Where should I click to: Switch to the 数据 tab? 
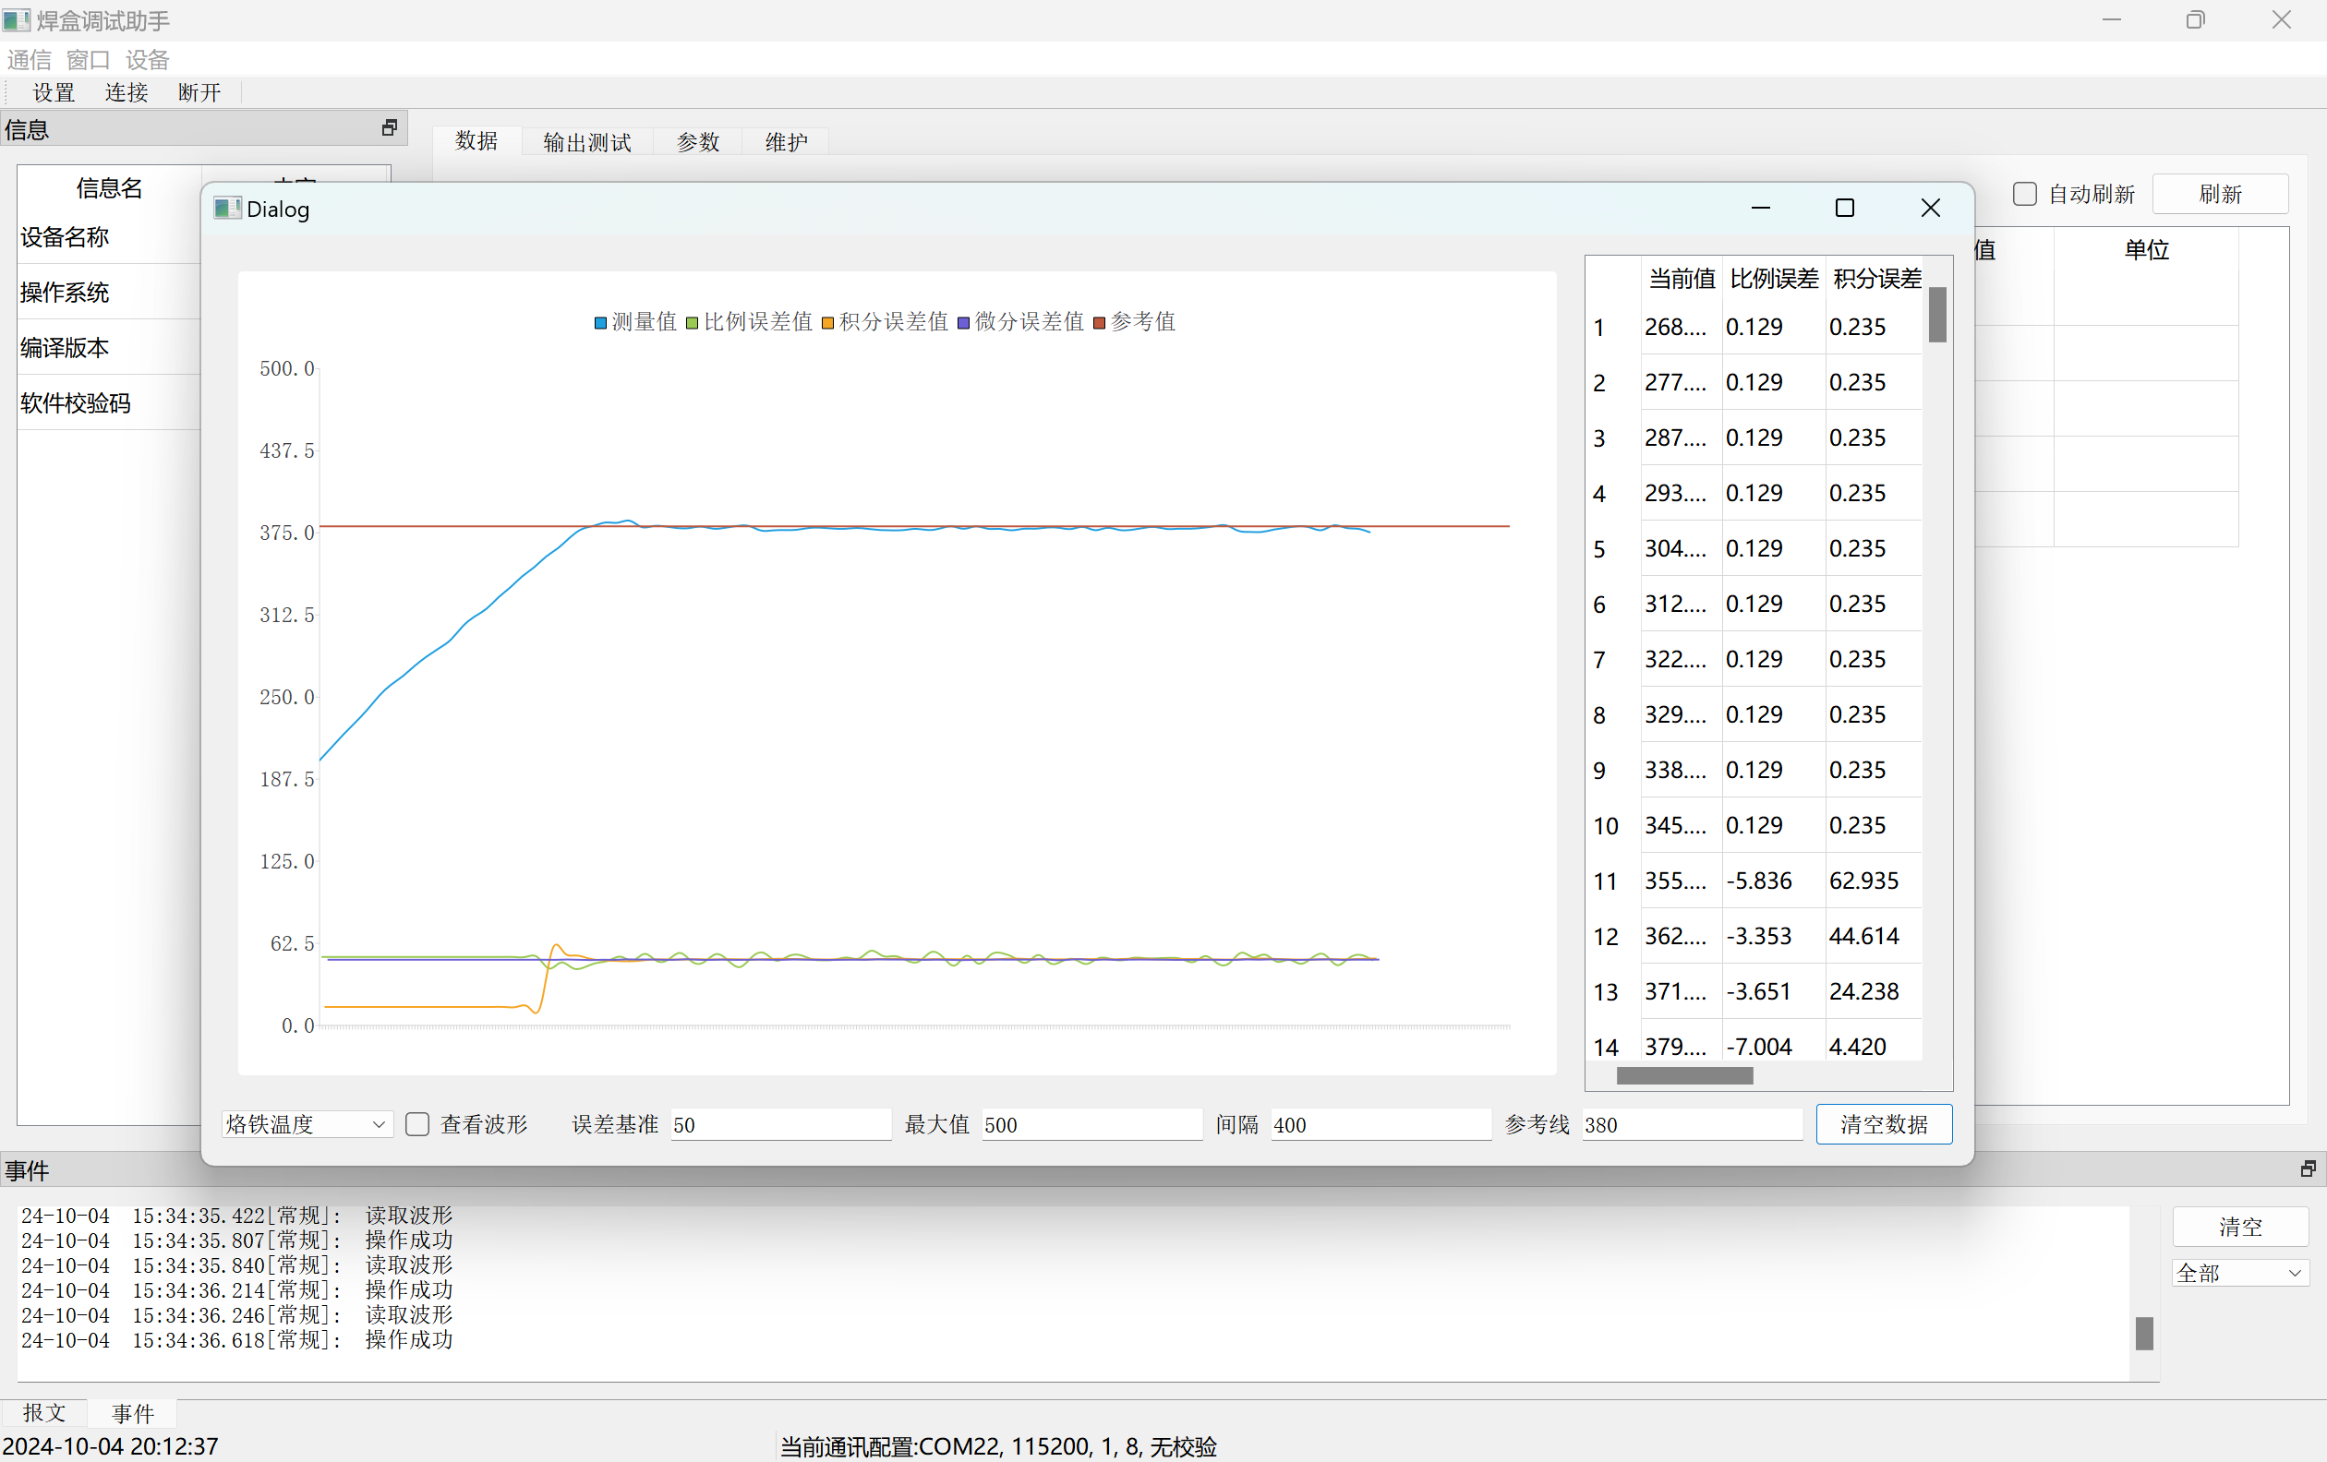(476, 141)
